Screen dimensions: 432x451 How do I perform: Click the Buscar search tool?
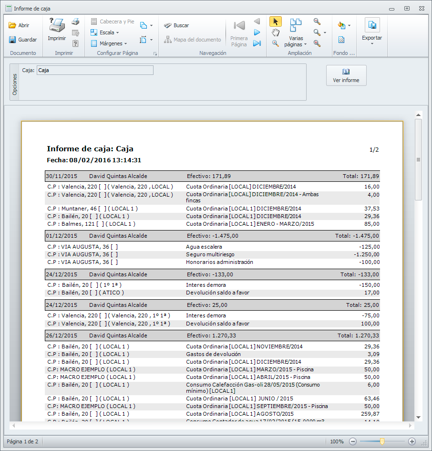pos(176,25)
